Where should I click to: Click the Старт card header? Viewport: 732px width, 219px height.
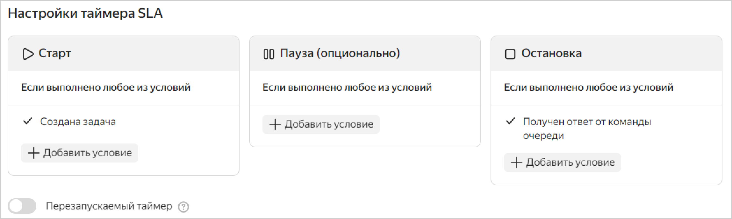coord(123,53)
